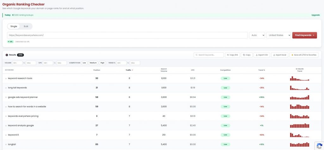Open trend chart for keyword analysis google
The width and height of the screenshot is (324, 150).
[300, 125]
